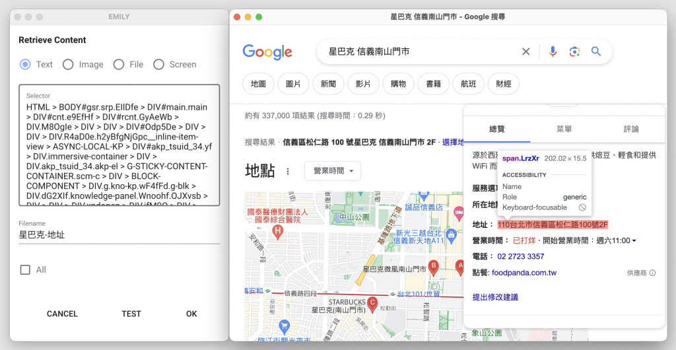Click highlighted address 110台北市信義區松仁路100號2F

click(x=553, y=225)
